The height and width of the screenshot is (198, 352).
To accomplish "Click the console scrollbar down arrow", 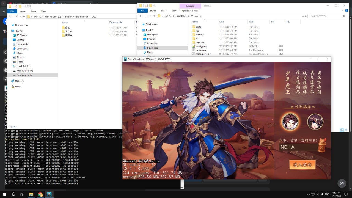I will [x=182, y=187].
